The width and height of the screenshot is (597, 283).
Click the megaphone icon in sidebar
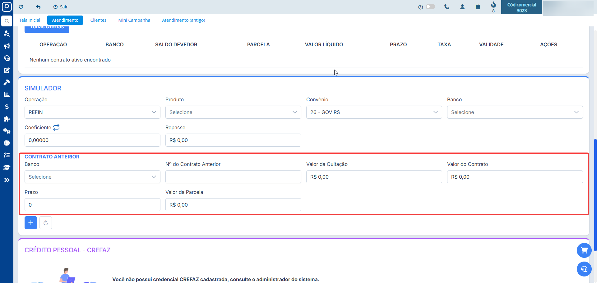click(7, 46)
